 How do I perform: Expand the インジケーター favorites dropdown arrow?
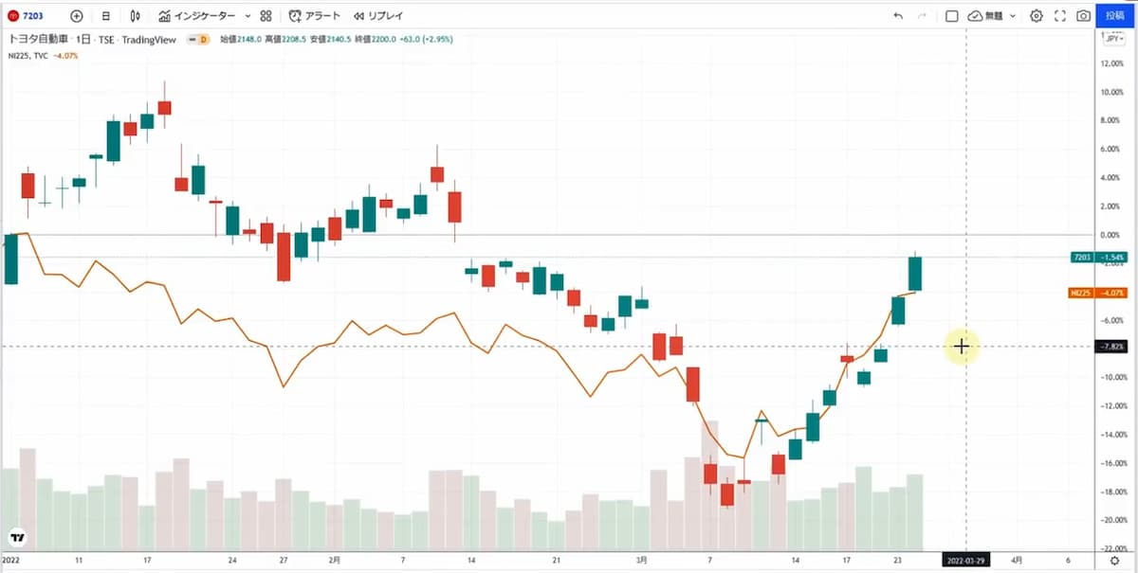(248, 16)
